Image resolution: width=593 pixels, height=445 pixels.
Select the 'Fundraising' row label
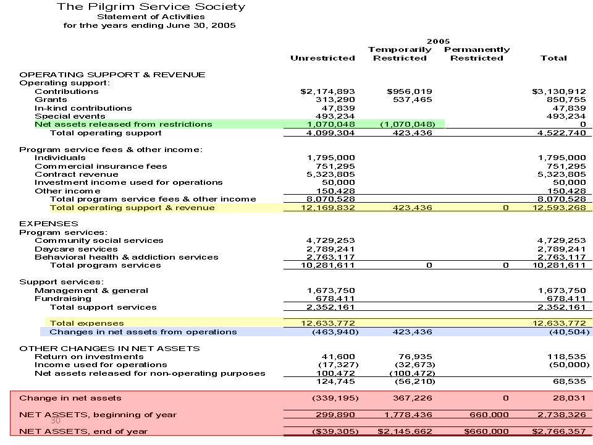63,299
